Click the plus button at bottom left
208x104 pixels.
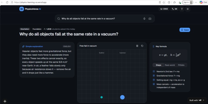coord(5,101)
